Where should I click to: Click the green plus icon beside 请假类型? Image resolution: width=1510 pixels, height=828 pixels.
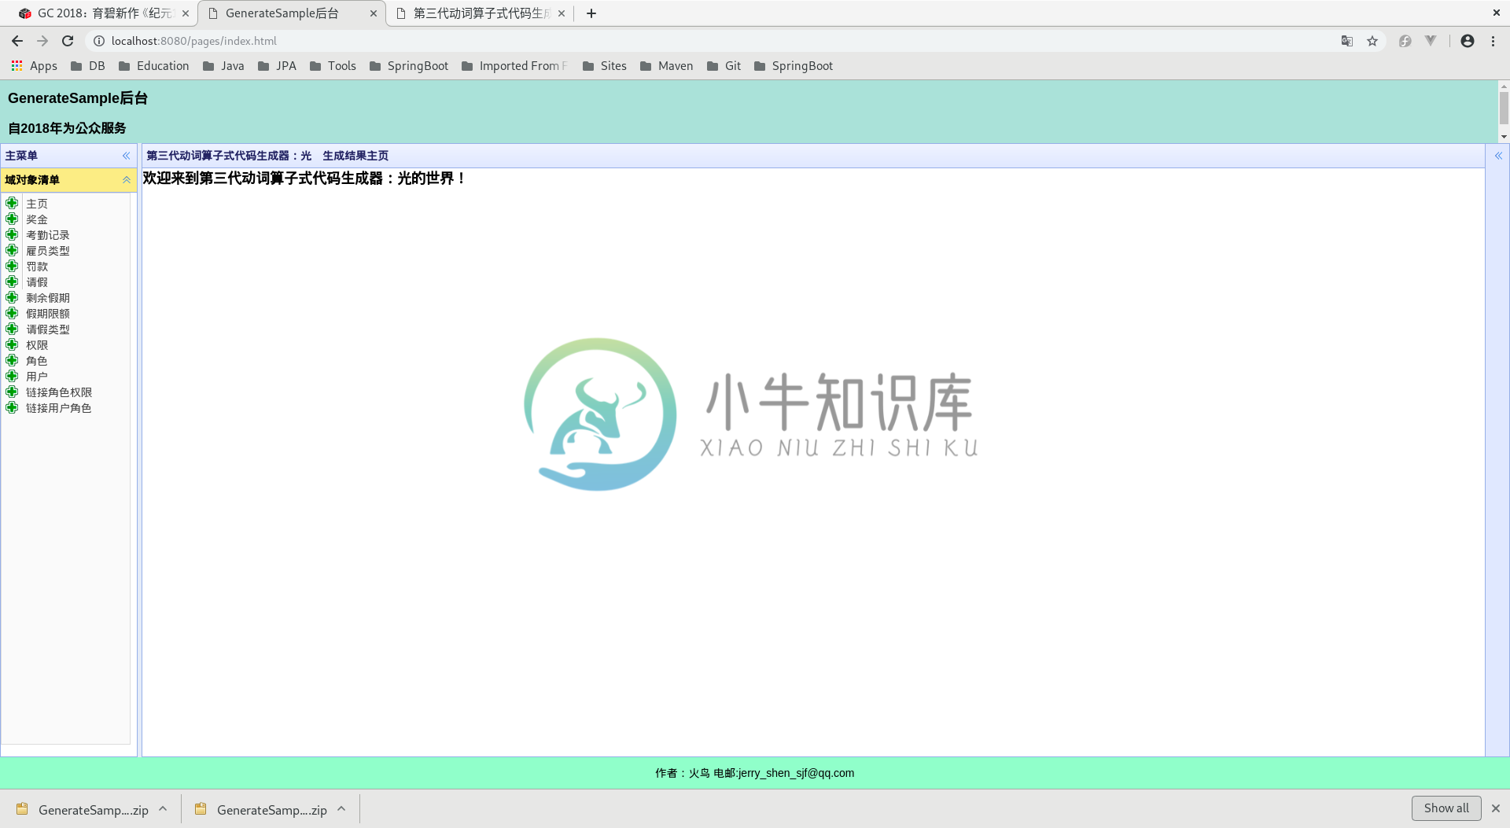(12, 329)
